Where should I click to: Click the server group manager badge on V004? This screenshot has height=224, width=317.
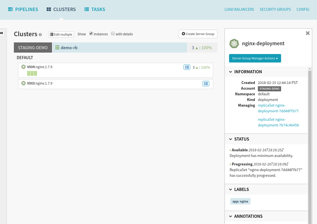(x=187, y=67)
